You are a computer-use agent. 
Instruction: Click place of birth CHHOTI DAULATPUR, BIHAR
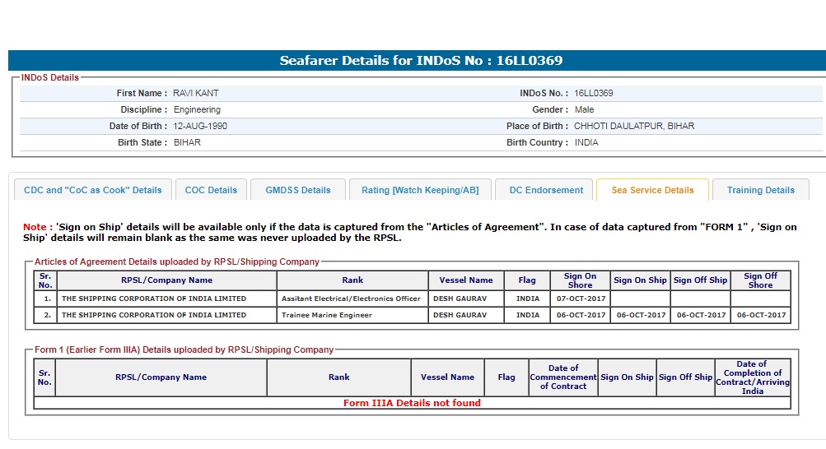point(634,126)
